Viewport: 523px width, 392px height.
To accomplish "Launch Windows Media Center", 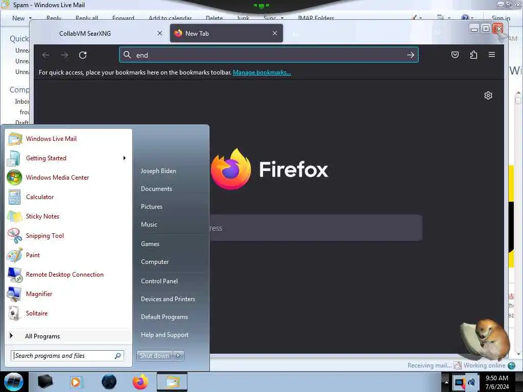I will click(68, 177).
